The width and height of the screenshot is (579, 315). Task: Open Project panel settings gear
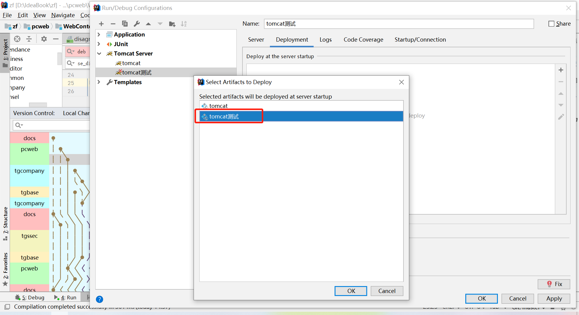(44, 39)
